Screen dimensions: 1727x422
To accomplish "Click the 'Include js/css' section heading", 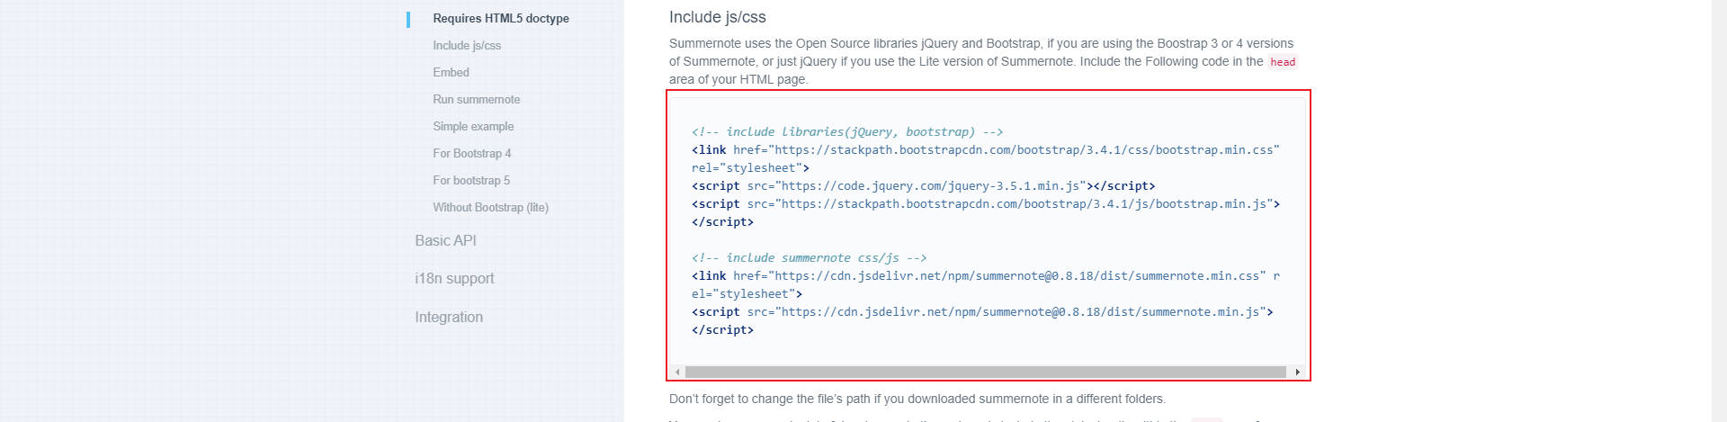I will pyautogui.click(x=717, y=17).
